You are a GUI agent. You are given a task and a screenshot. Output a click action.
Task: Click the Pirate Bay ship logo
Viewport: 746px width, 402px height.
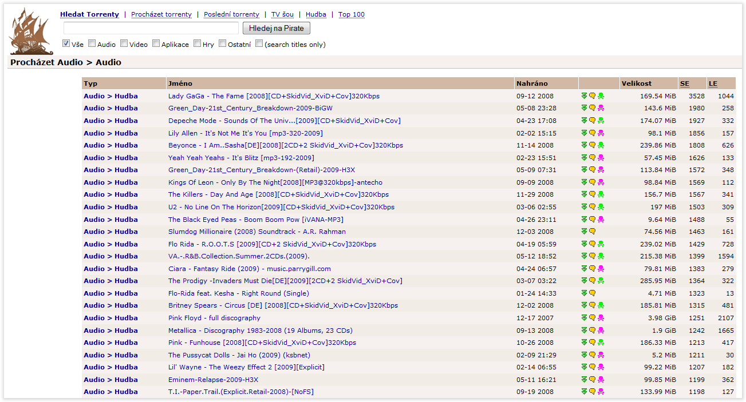coord(31,31)
